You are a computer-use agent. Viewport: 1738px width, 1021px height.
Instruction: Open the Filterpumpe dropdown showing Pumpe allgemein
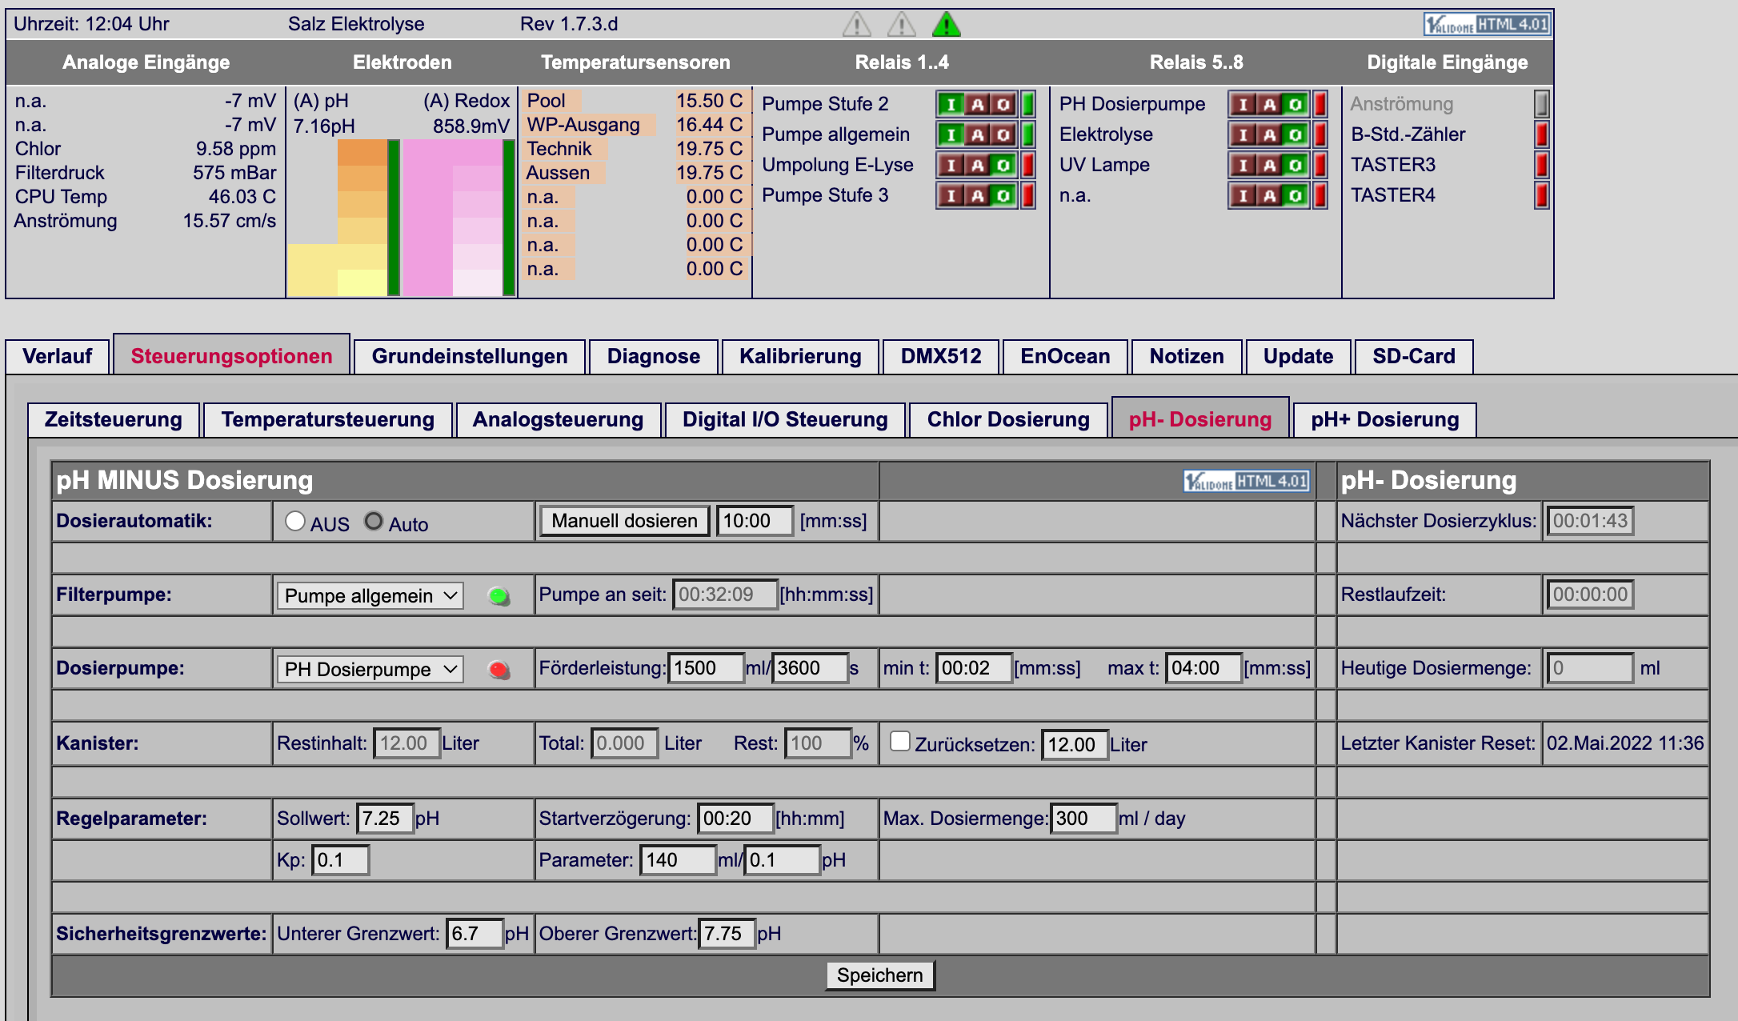(x=370, y=596)
